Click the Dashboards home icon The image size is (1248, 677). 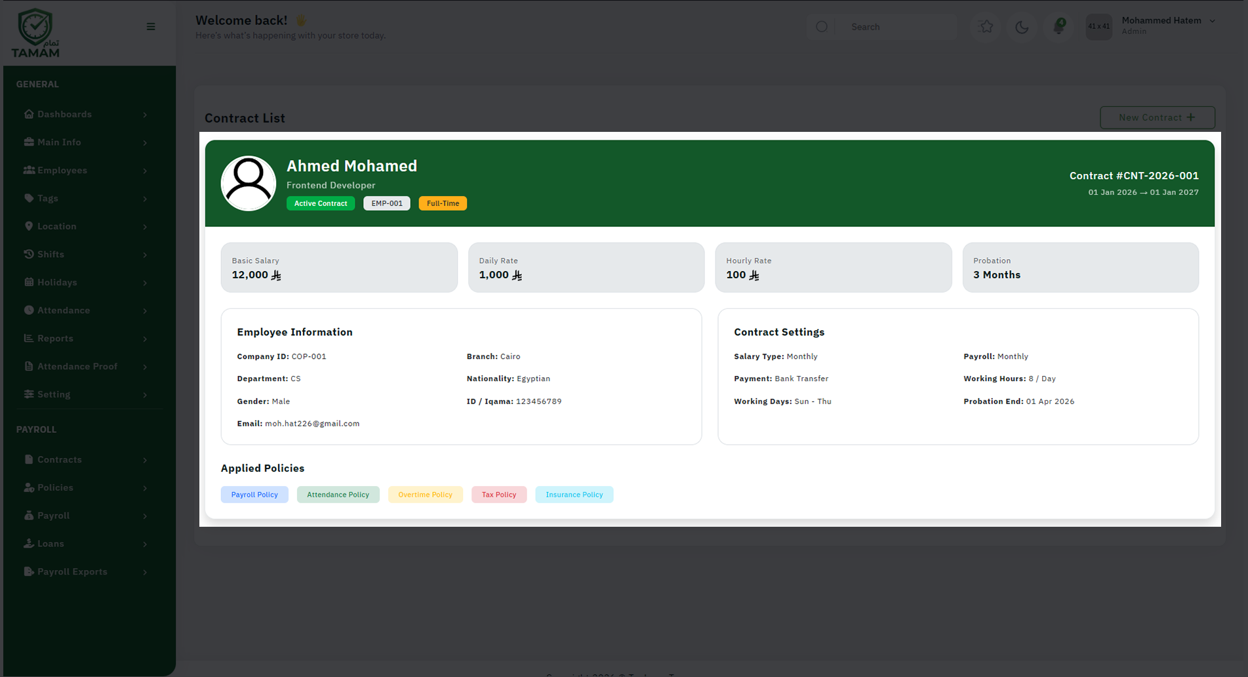29,113
